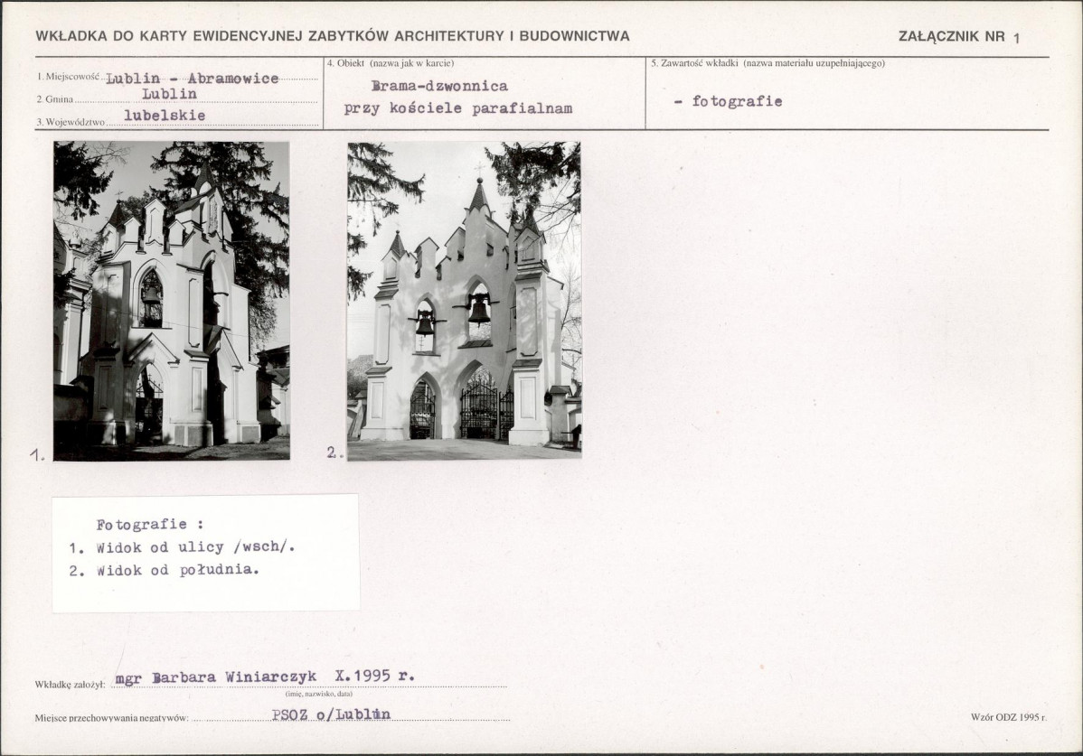The image size is (1083, 756).
Task: Click the left photograph of the gate-belfry
Action: [172, 301]
